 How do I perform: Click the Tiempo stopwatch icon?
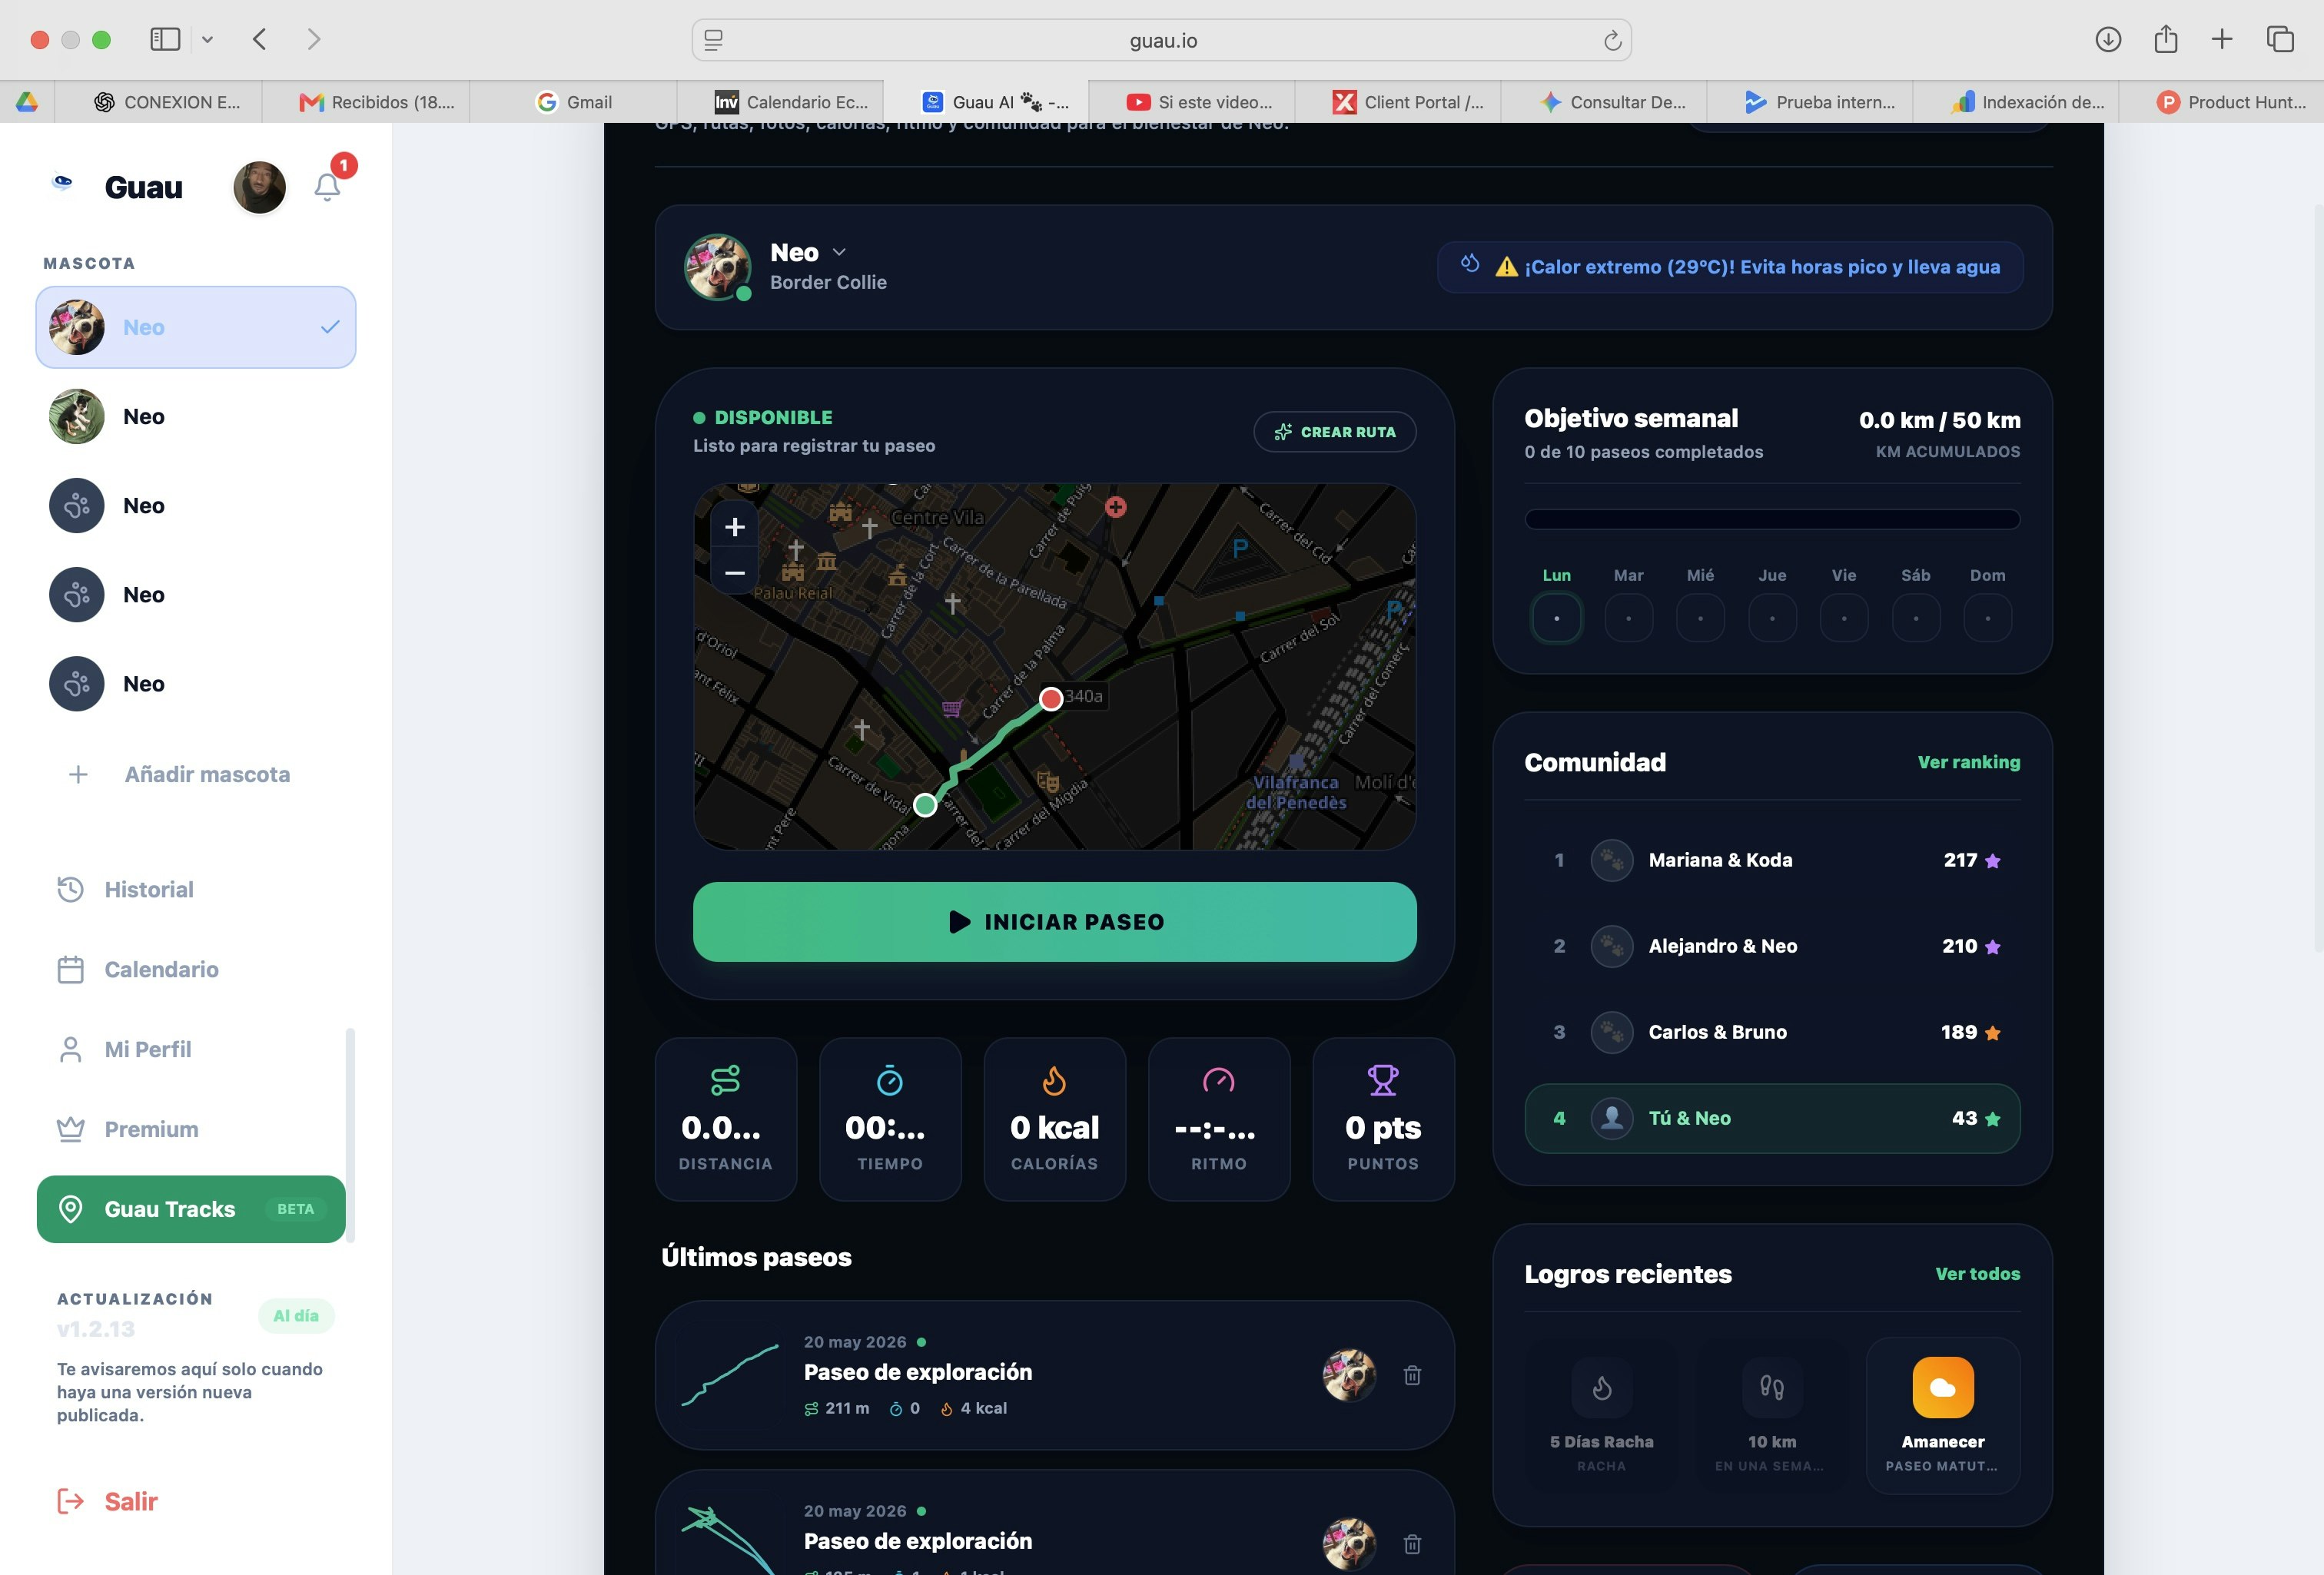tap(890, 1080)
